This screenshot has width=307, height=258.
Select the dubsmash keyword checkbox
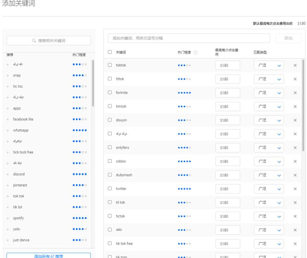coord(110,175)
